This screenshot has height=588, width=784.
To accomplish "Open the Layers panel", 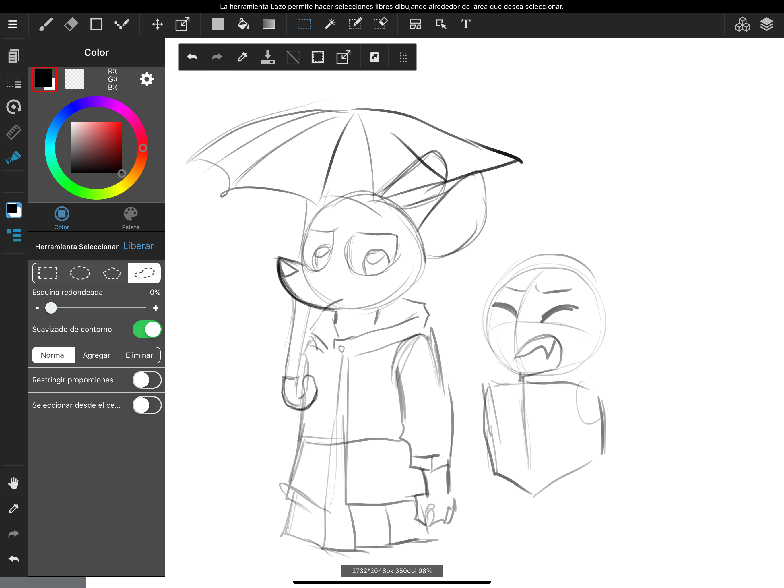I will coord(766,24).
